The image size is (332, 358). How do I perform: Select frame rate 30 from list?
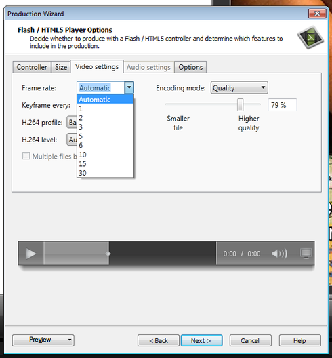pyautogui.click(x=105, y=173)
